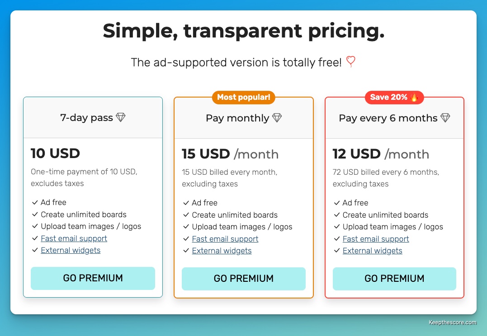Screen dimensions: 487x336
Task: Click the Upload team images checkmark in monthly plan
Action: tap(186, 226)
